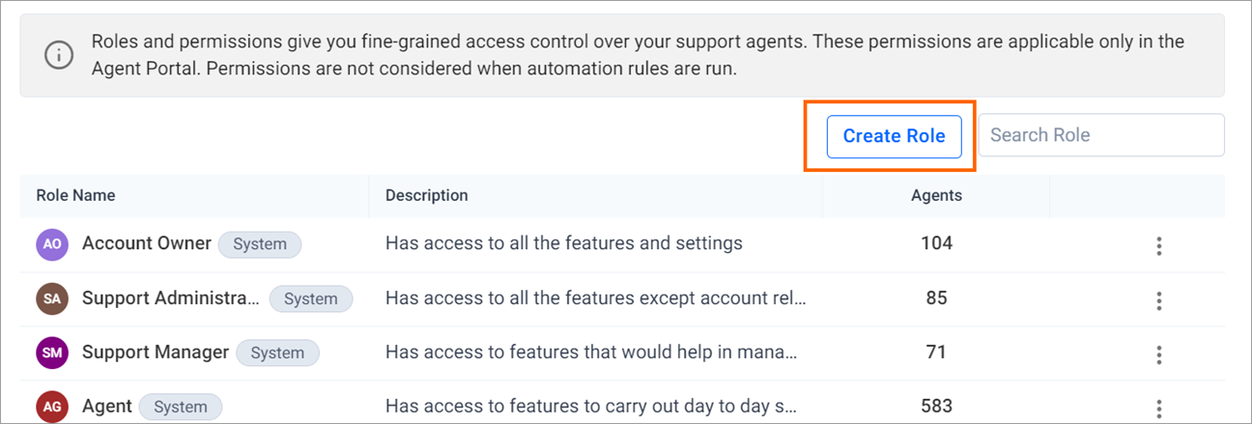
Task: Open the three-dot menu for Account Owner
Action: coord(1158,245)
